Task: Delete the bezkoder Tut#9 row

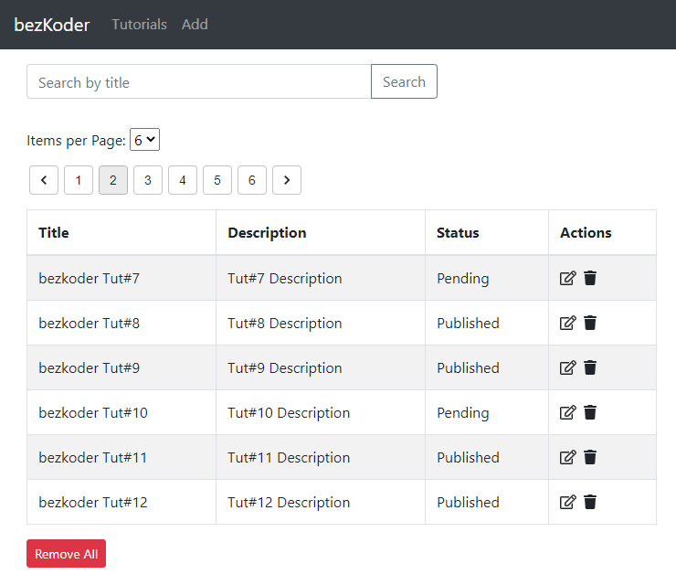Action: tap(590, 368)
